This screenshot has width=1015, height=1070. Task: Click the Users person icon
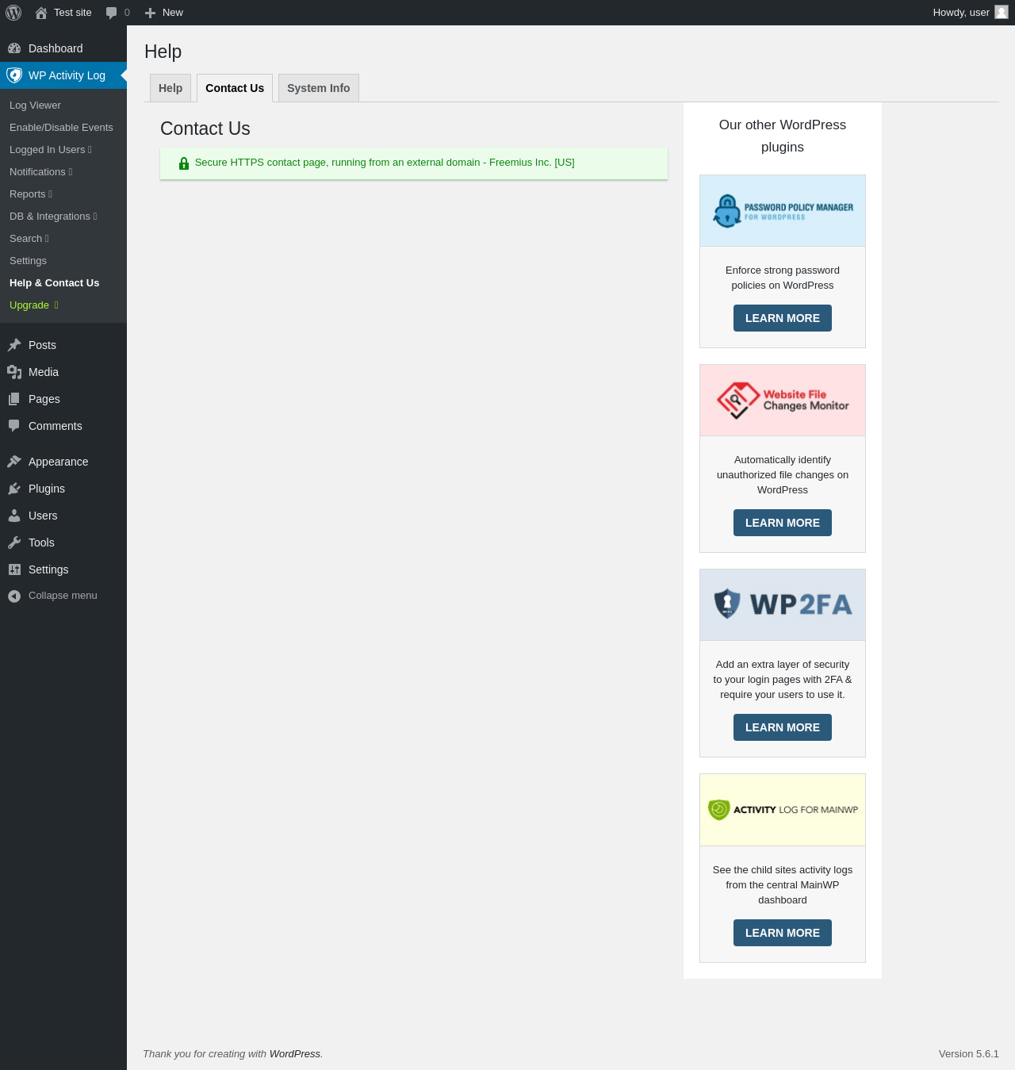coord(14,516)
